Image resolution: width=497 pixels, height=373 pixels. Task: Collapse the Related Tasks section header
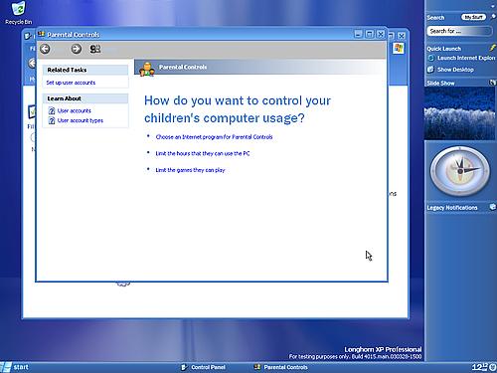click(85, 70)
